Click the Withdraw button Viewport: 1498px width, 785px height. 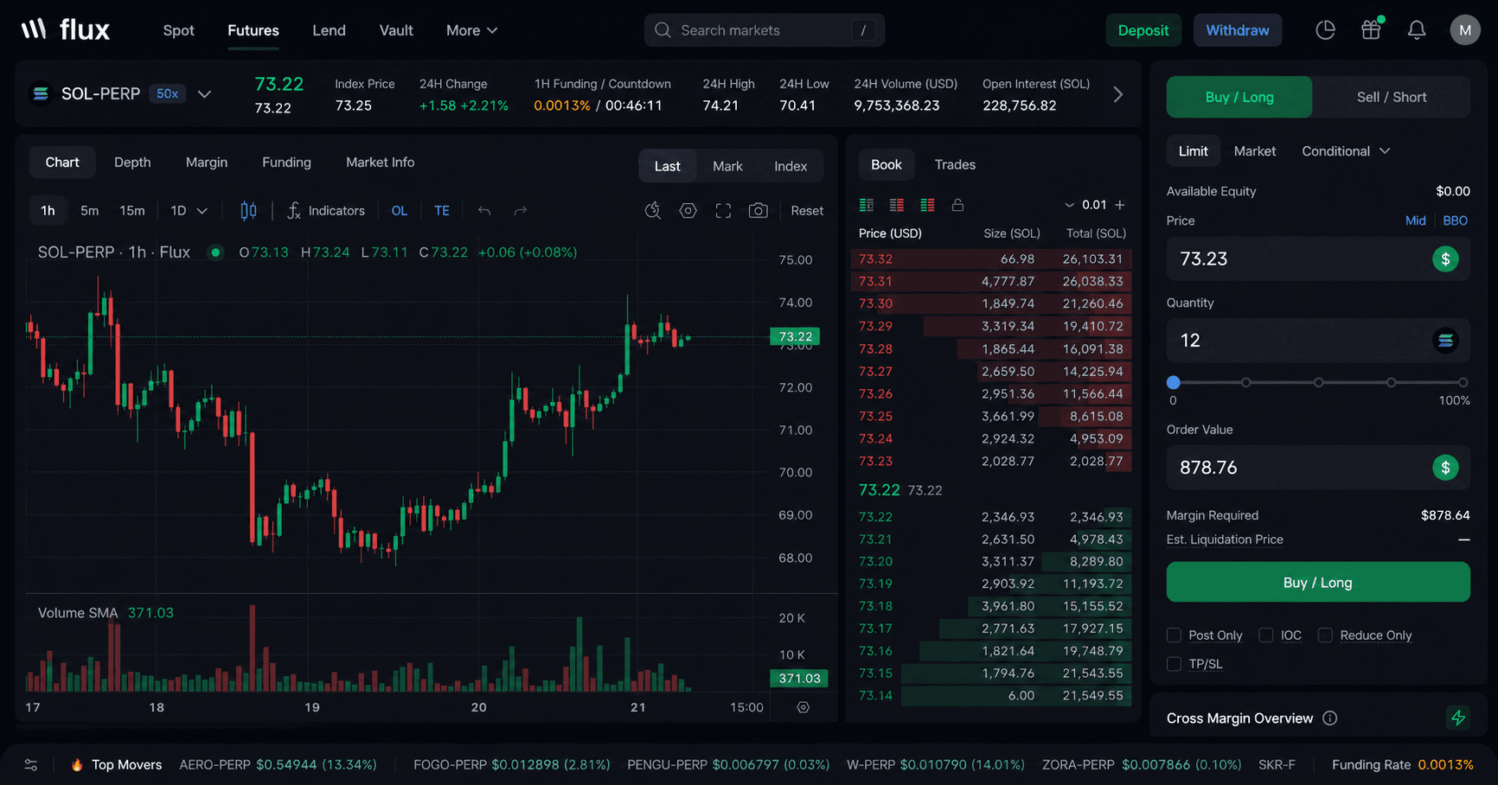click(1238, 30)
